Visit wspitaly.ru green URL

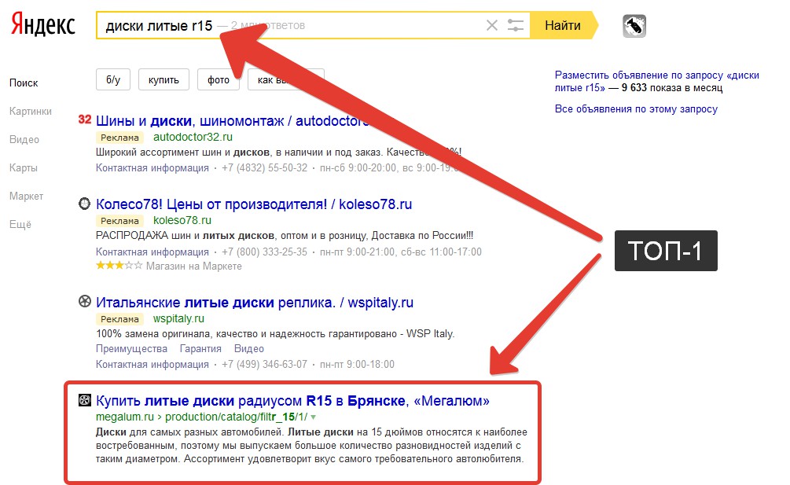click(x=179, y=319)
